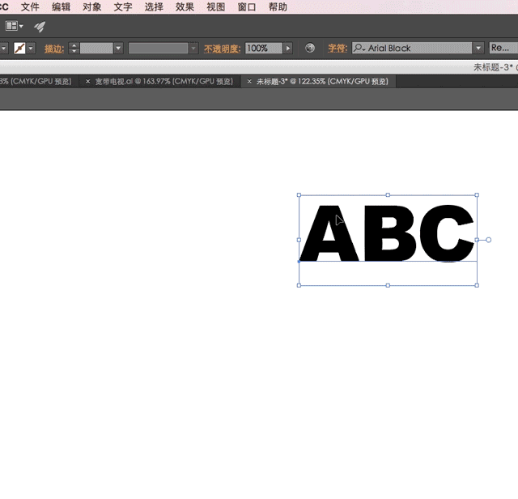The height and width of the screenshot is (499, 518).
Task: Open the 对象 menu
Action: (91, 7)
